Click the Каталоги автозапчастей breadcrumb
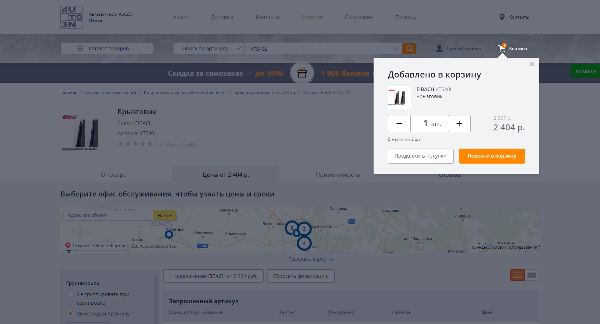The height and width of the screenshot is (324, 600). [x=111, y=93]
